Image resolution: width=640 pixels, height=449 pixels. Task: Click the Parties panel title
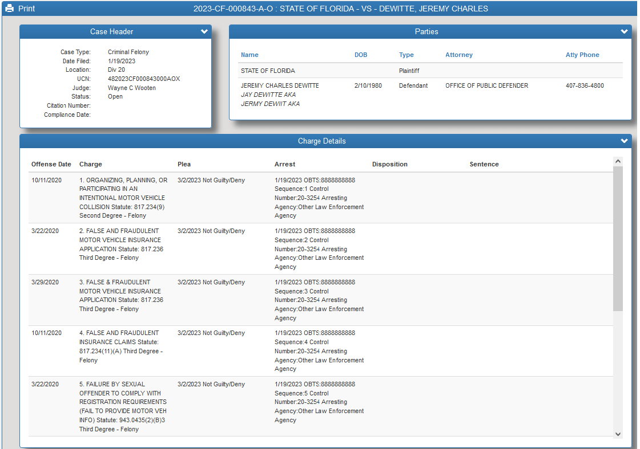(426, 31)
